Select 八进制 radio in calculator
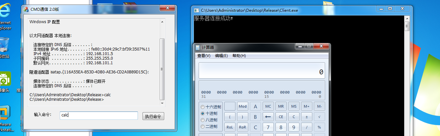Screen dimensions: 440x136 [209, 120]
